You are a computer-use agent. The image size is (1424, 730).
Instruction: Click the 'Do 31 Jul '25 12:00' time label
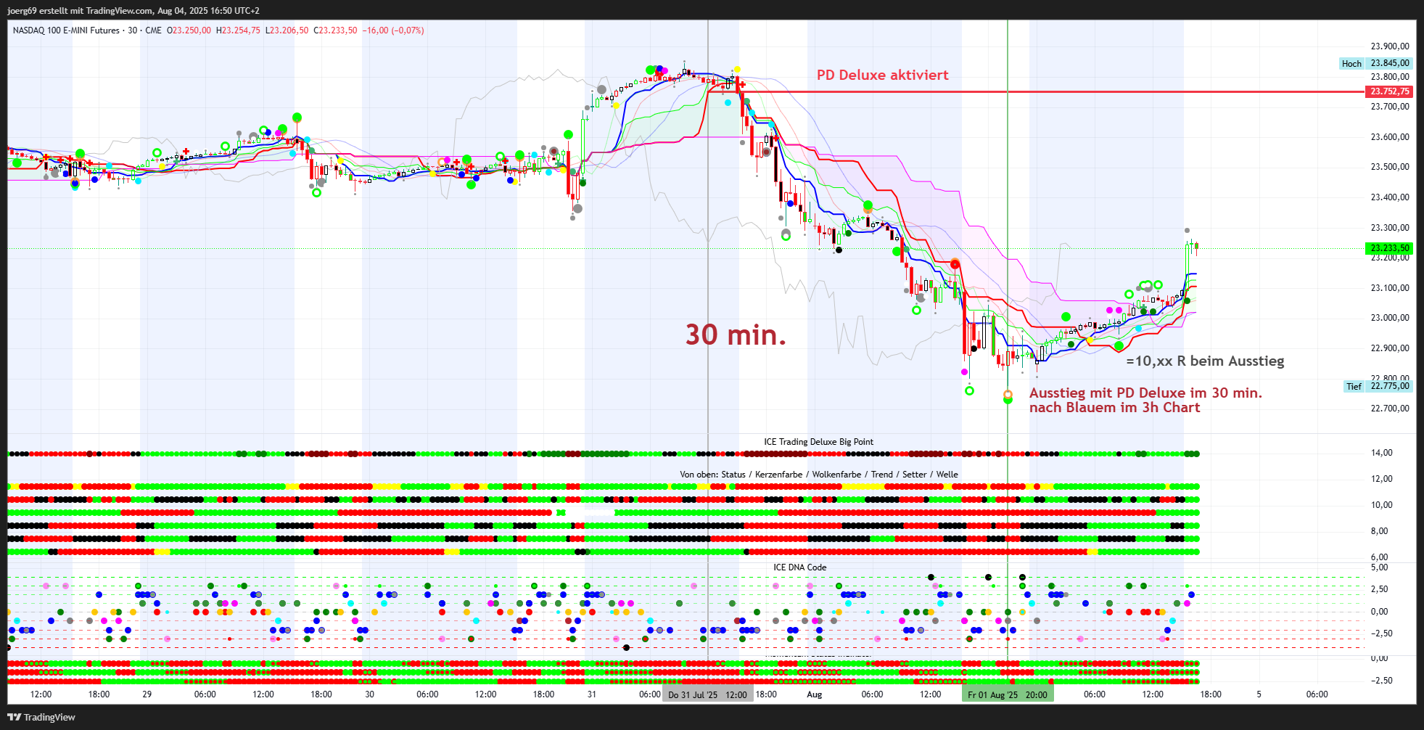707,694
